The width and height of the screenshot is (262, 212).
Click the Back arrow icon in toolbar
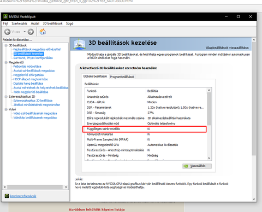(x=8, y=32)
